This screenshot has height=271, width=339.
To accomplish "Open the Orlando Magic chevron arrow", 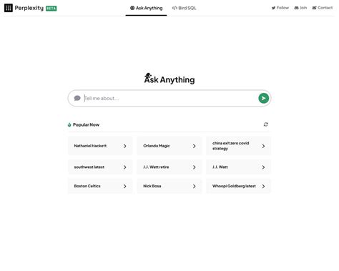I will (x=194, y=146).
